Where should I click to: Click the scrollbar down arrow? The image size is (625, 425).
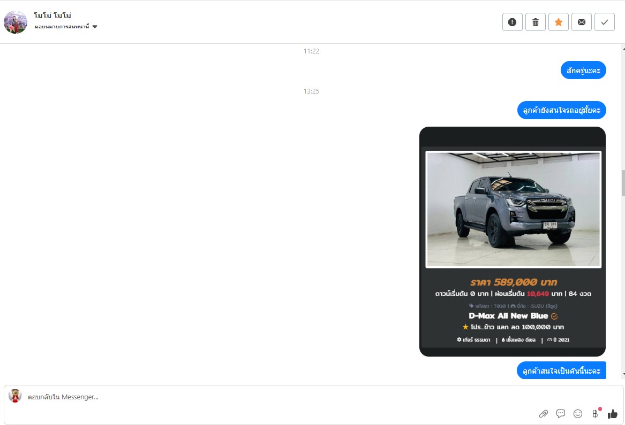pos(623,374)
